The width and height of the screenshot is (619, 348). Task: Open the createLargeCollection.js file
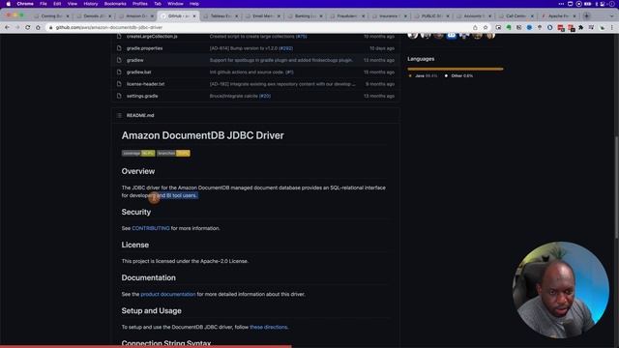click(x=152, y=37)
